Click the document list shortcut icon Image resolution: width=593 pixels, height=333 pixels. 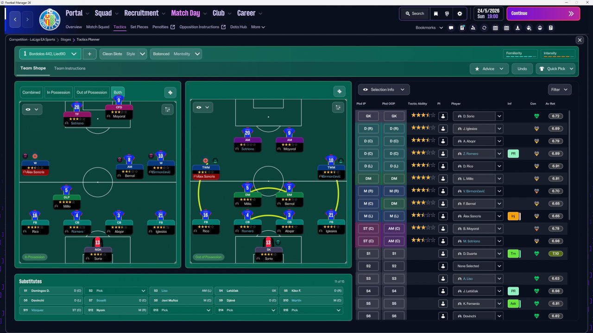pyautogui.click(x=551, y=28)
